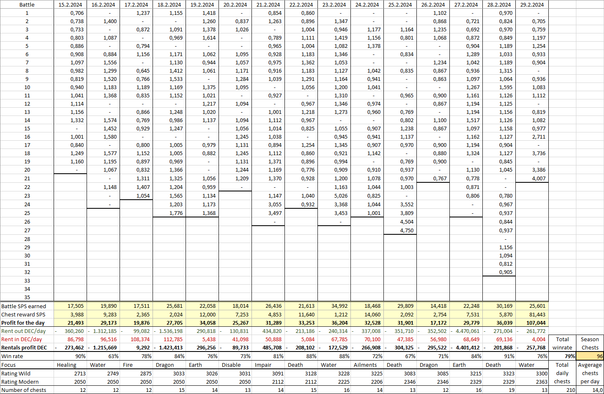Click the win rate cell 91%
The height and width of the screenshot is (394, 604).
point(509,356)
